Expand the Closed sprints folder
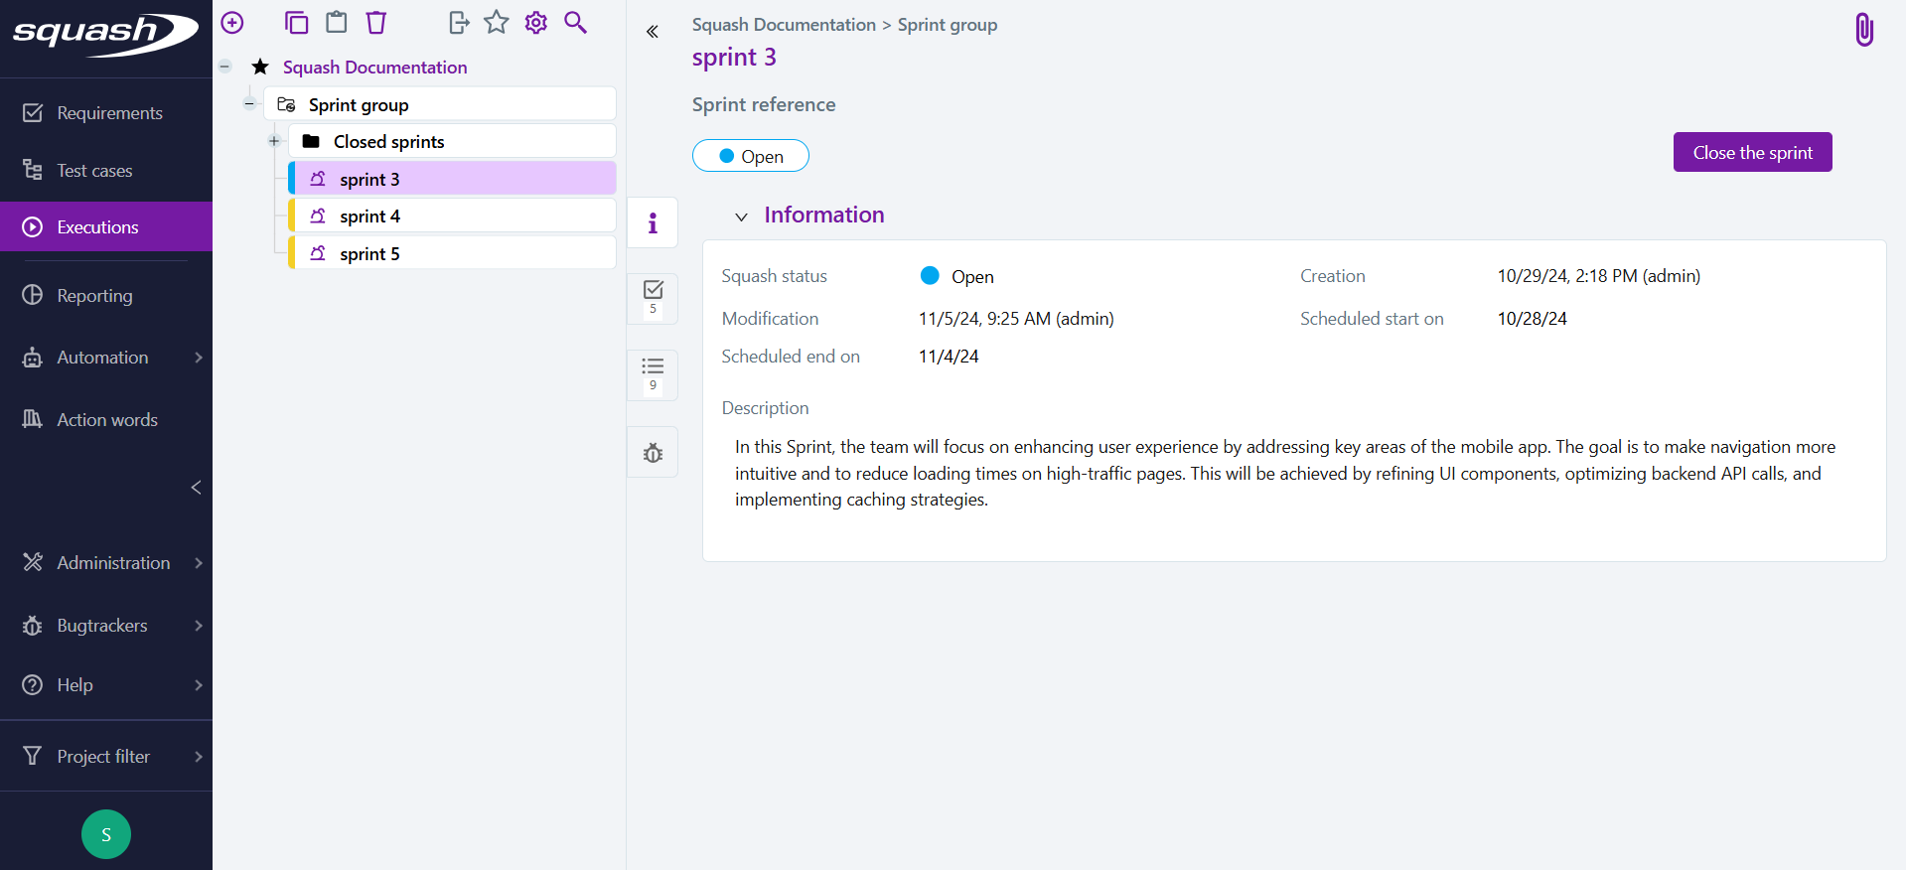The height and width of the screenshot is (870, 1906). [274, 141]
